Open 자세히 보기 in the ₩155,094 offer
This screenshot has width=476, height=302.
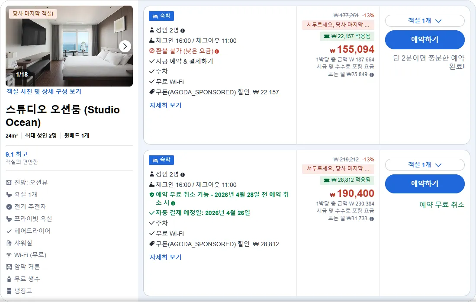[165, 105]
